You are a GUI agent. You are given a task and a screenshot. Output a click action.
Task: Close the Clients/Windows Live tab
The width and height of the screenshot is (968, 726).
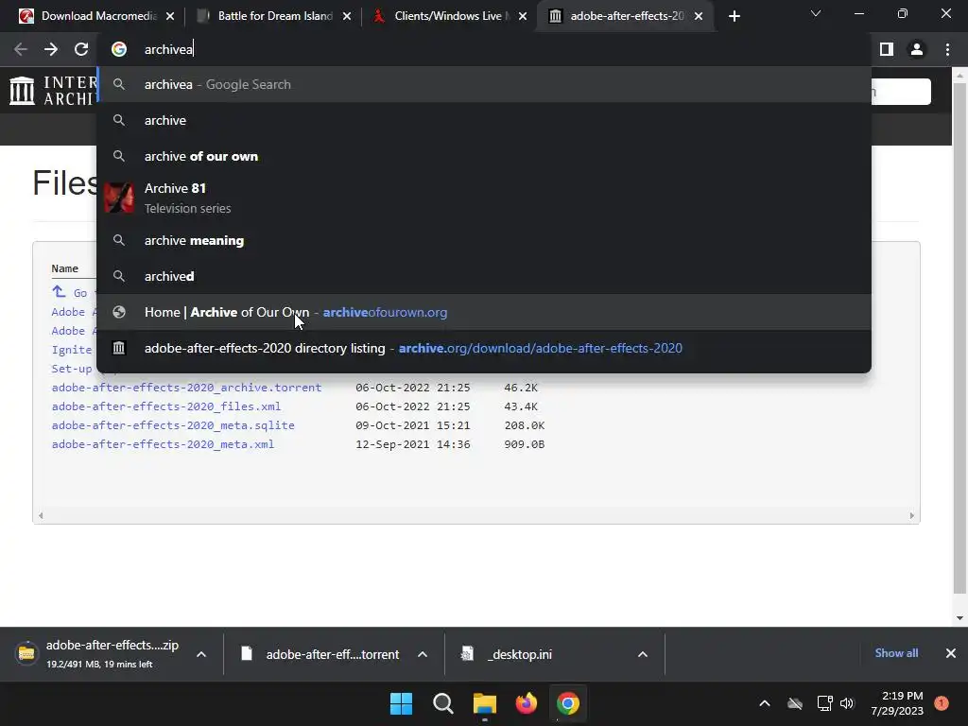(523, 16)
